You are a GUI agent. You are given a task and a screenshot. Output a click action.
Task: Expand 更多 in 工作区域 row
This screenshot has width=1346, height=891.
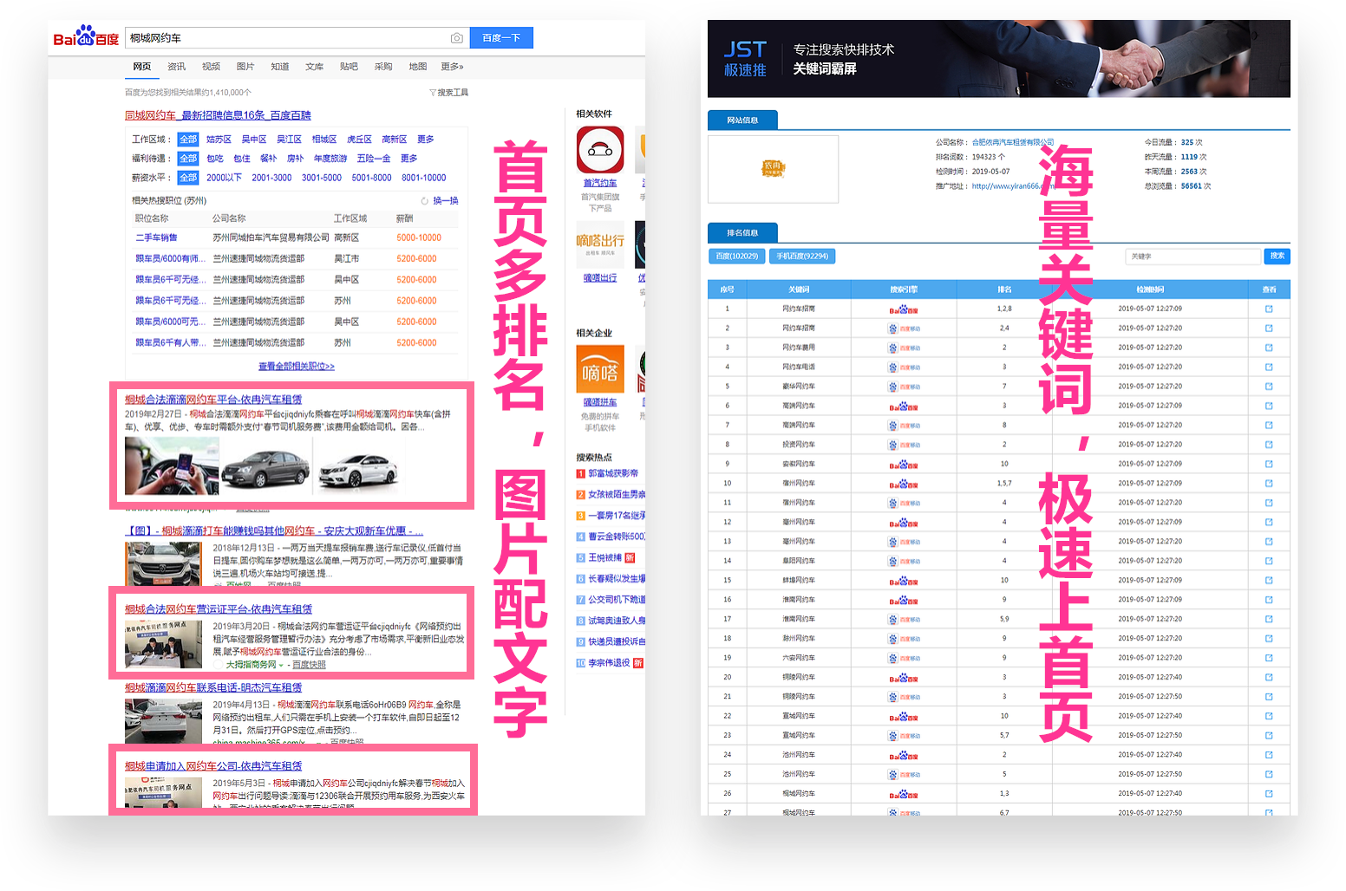click(x=426, y=140)
